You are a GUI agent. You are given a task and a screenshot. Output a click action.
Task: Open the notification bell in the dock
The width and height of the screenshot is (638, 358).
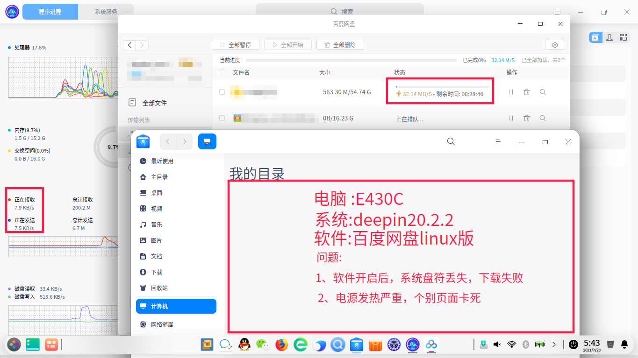[624, 344]
